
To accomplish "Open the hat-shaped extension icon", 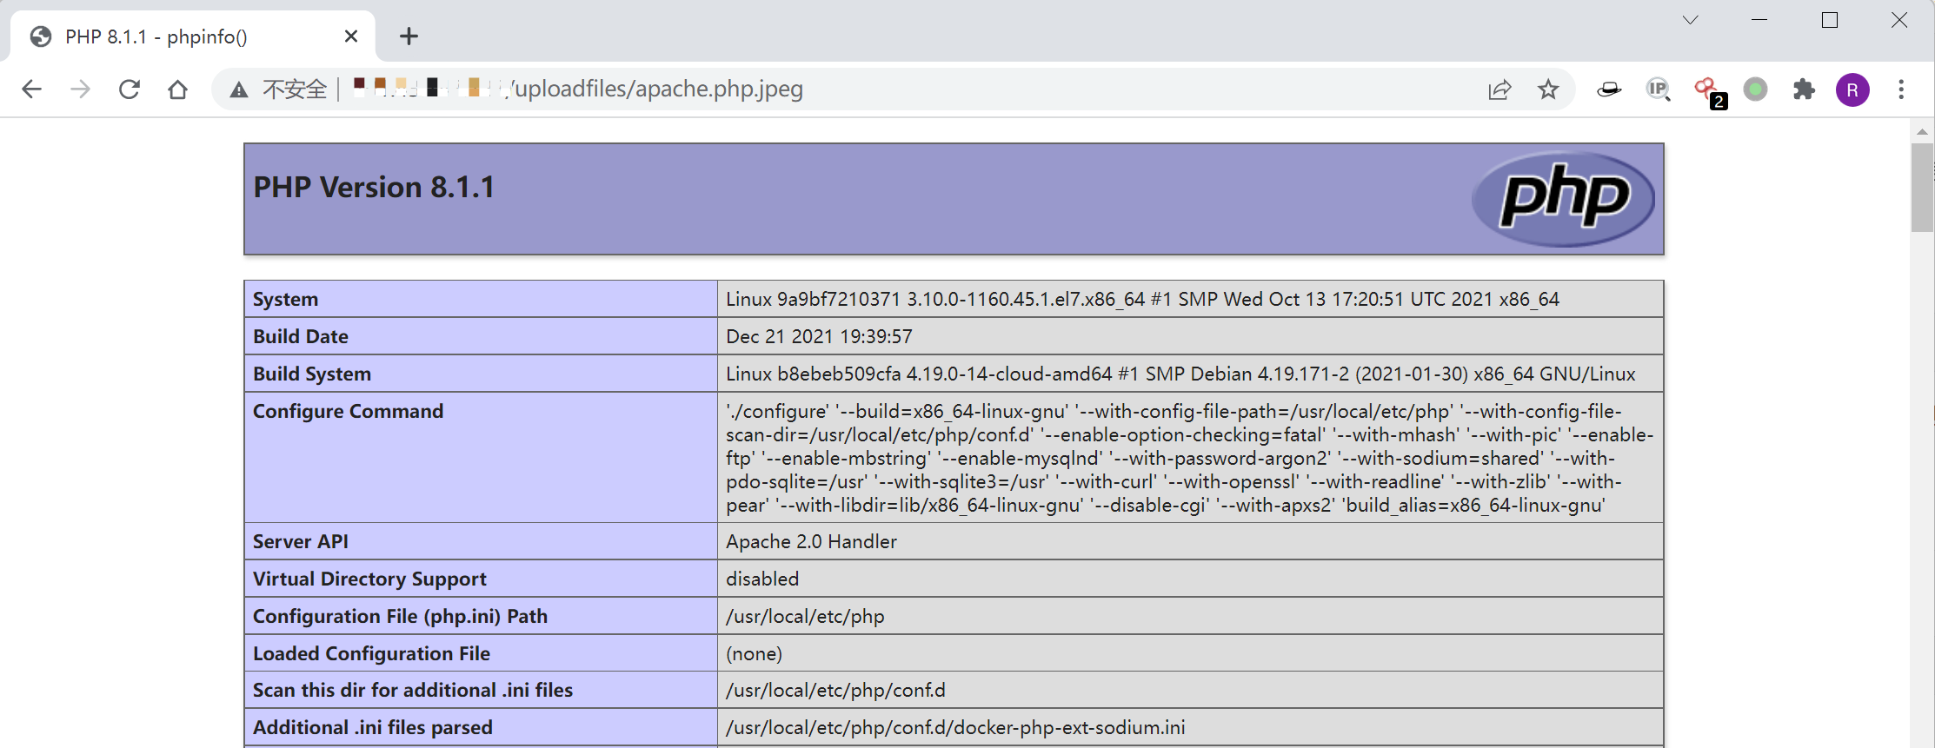I will [1609, 89].
